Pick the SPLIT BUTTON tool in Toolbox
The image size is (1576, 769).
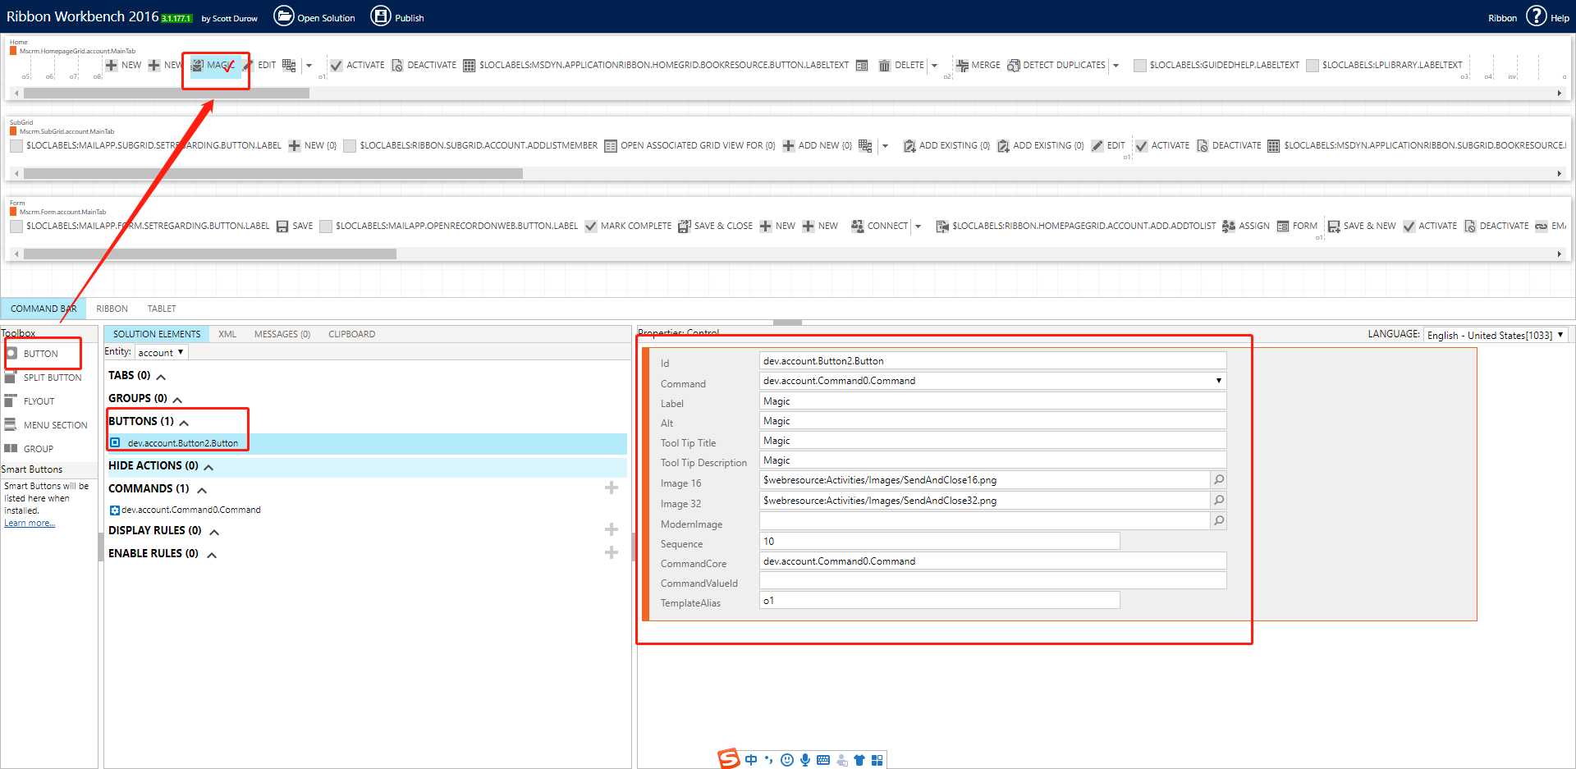pos(44,378)
